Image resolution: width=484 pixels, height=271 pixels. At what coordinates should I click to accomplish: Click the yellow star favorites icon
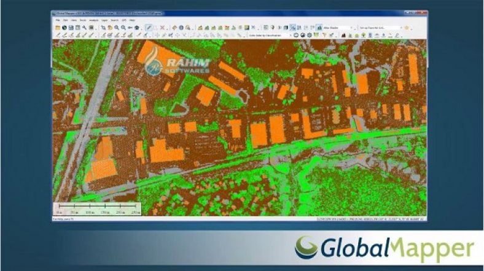407,28
